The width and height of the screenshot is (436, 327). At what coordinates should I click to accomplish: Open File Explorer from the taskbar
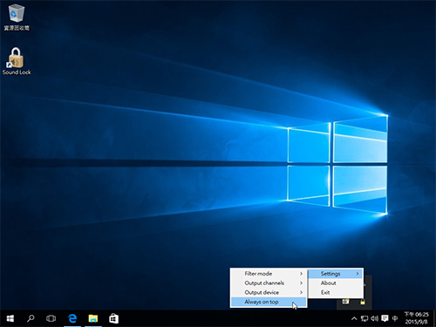pos(93,318)
